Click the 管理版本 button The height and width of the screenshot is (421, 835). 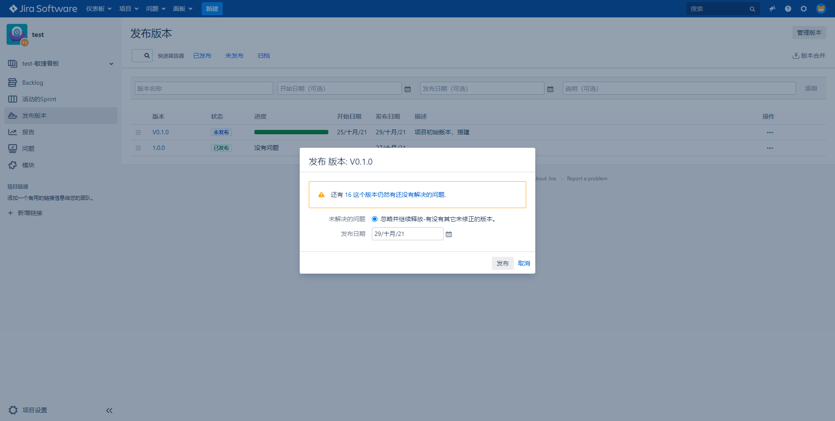pos(809,33)
